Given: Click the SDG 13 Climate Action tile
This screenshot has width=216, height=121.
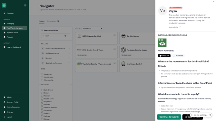Looking at the screenshot, I should click(x=162, y=42).
